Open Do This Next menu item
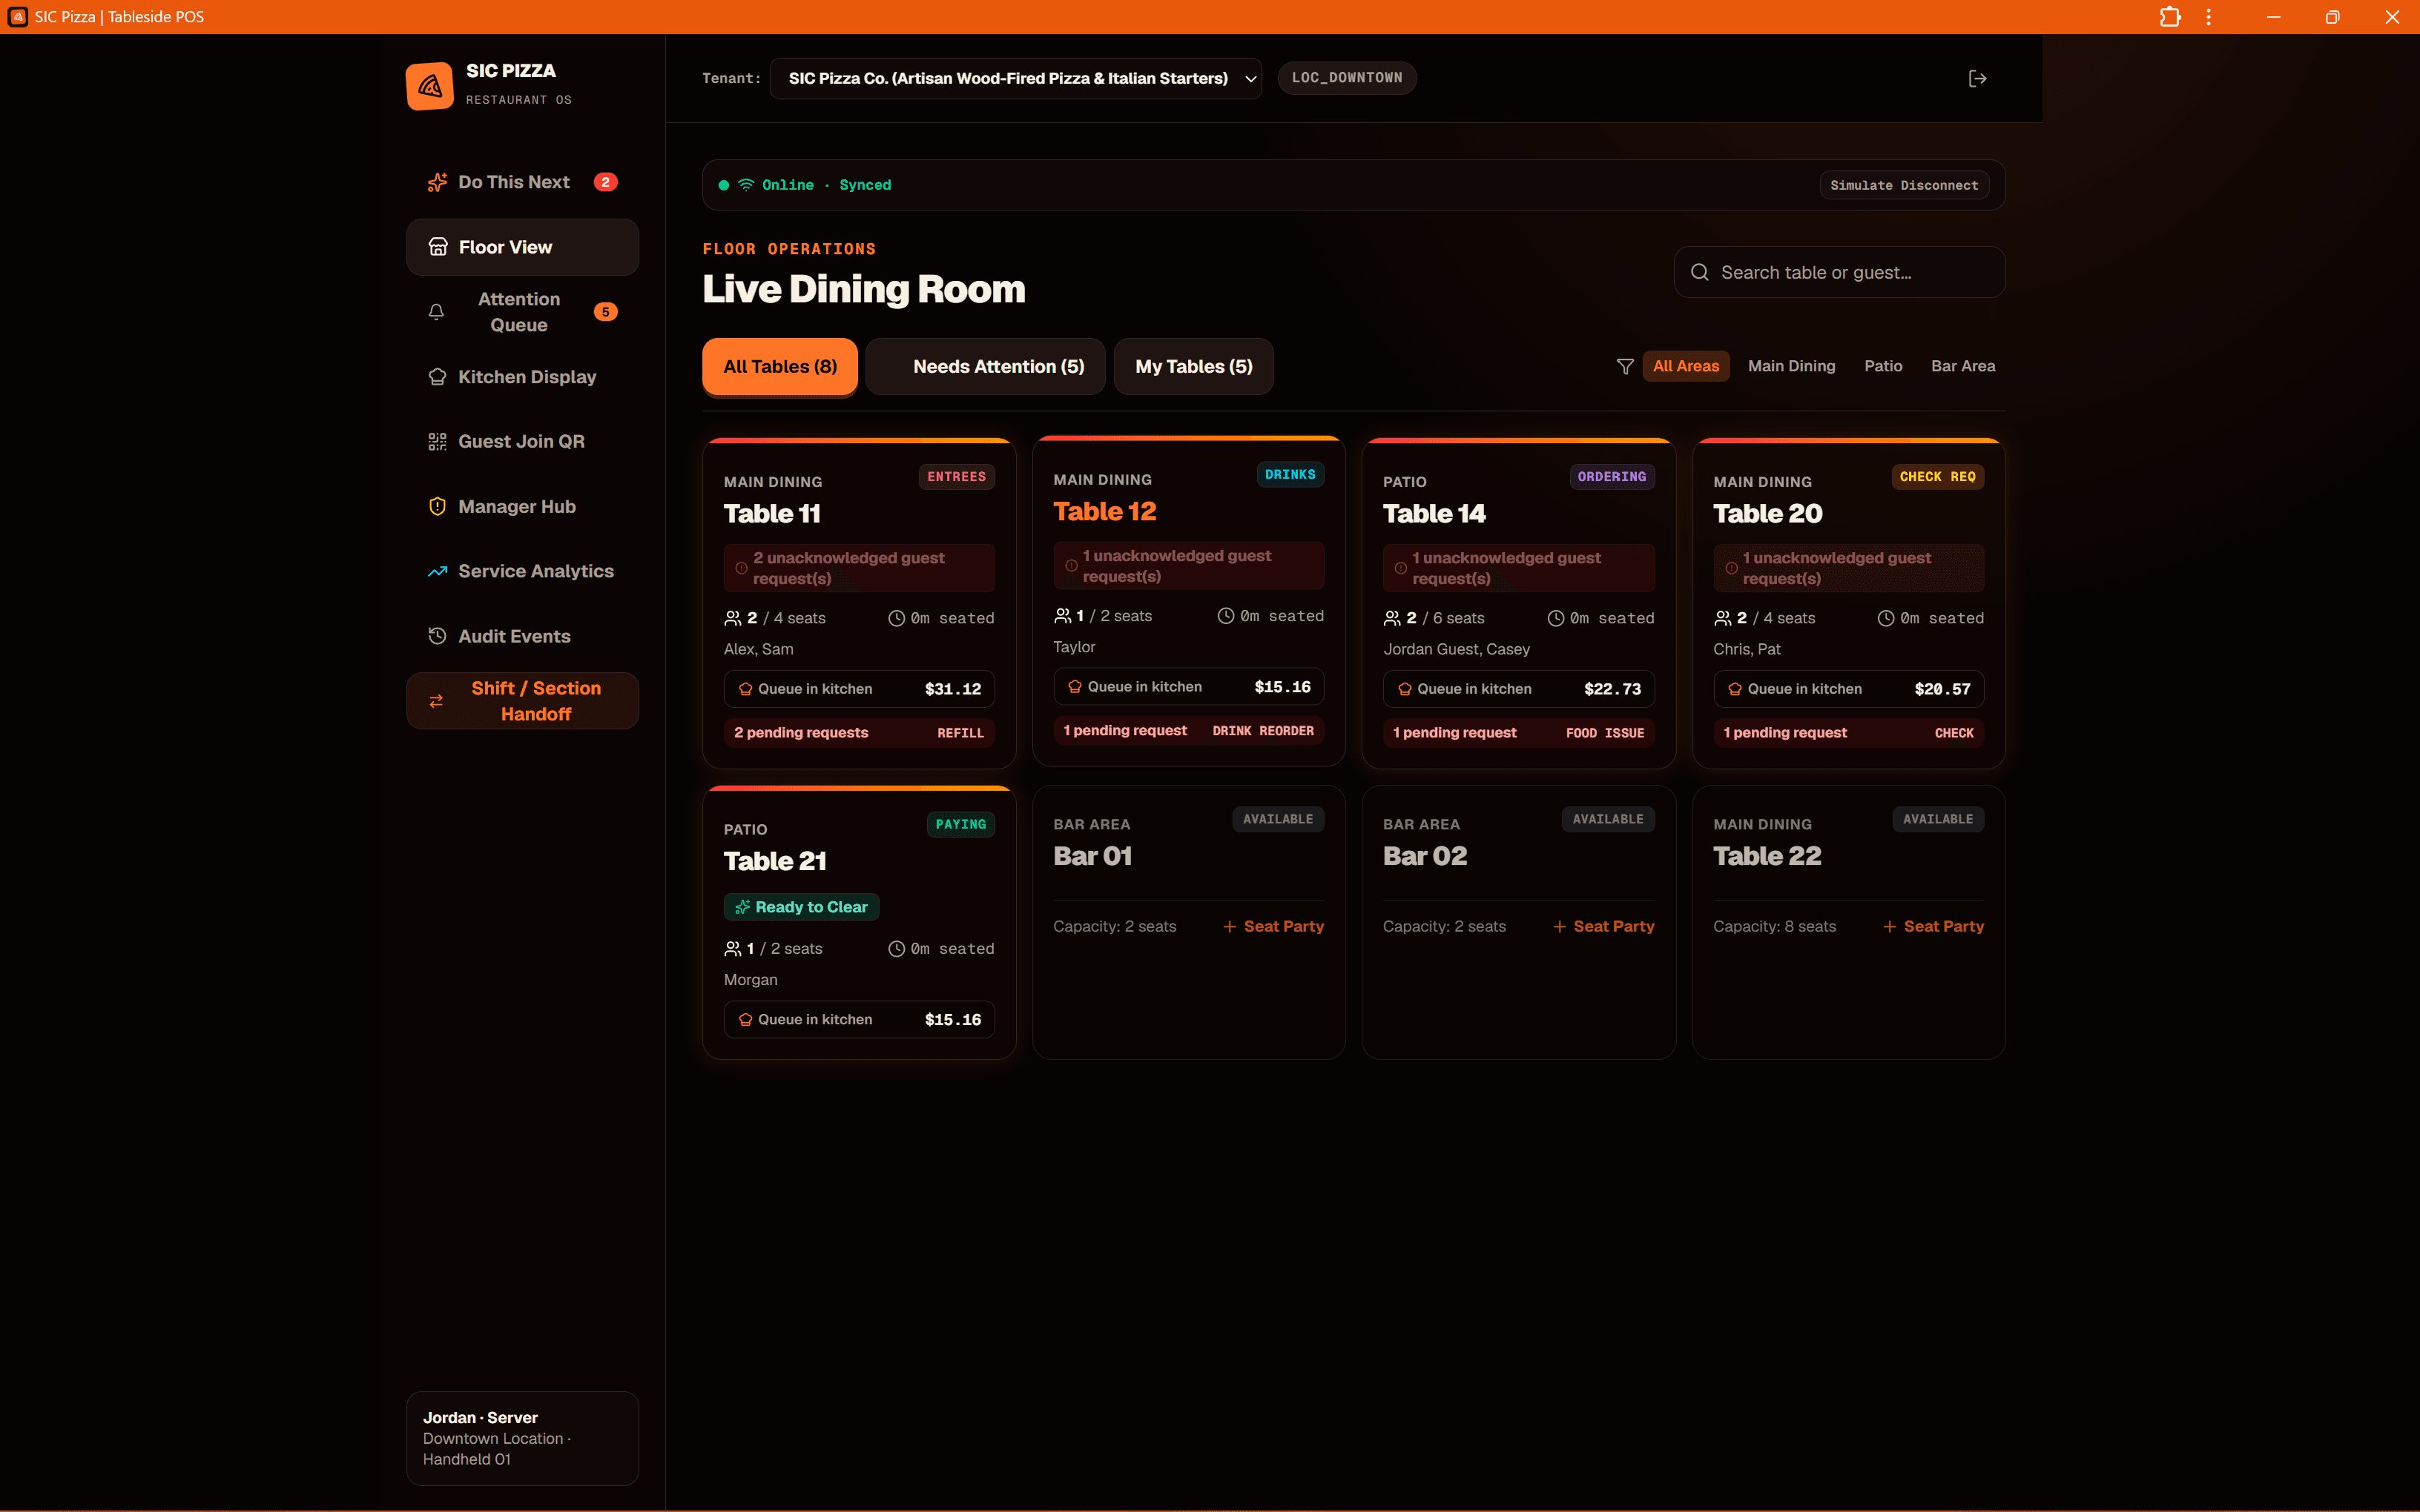 (x=522, y=182)
